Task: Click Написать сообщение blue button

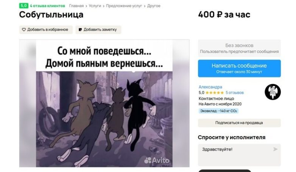Action: pos(239,69)
